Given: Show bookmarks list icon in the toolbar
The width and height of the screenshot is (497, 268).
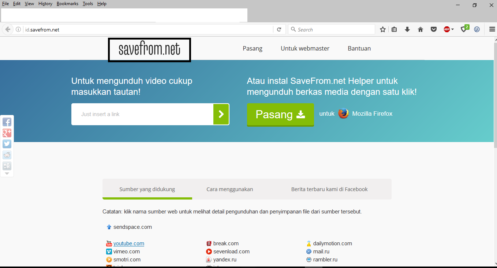Looking at the screenshot, I should tap(394, 30).
